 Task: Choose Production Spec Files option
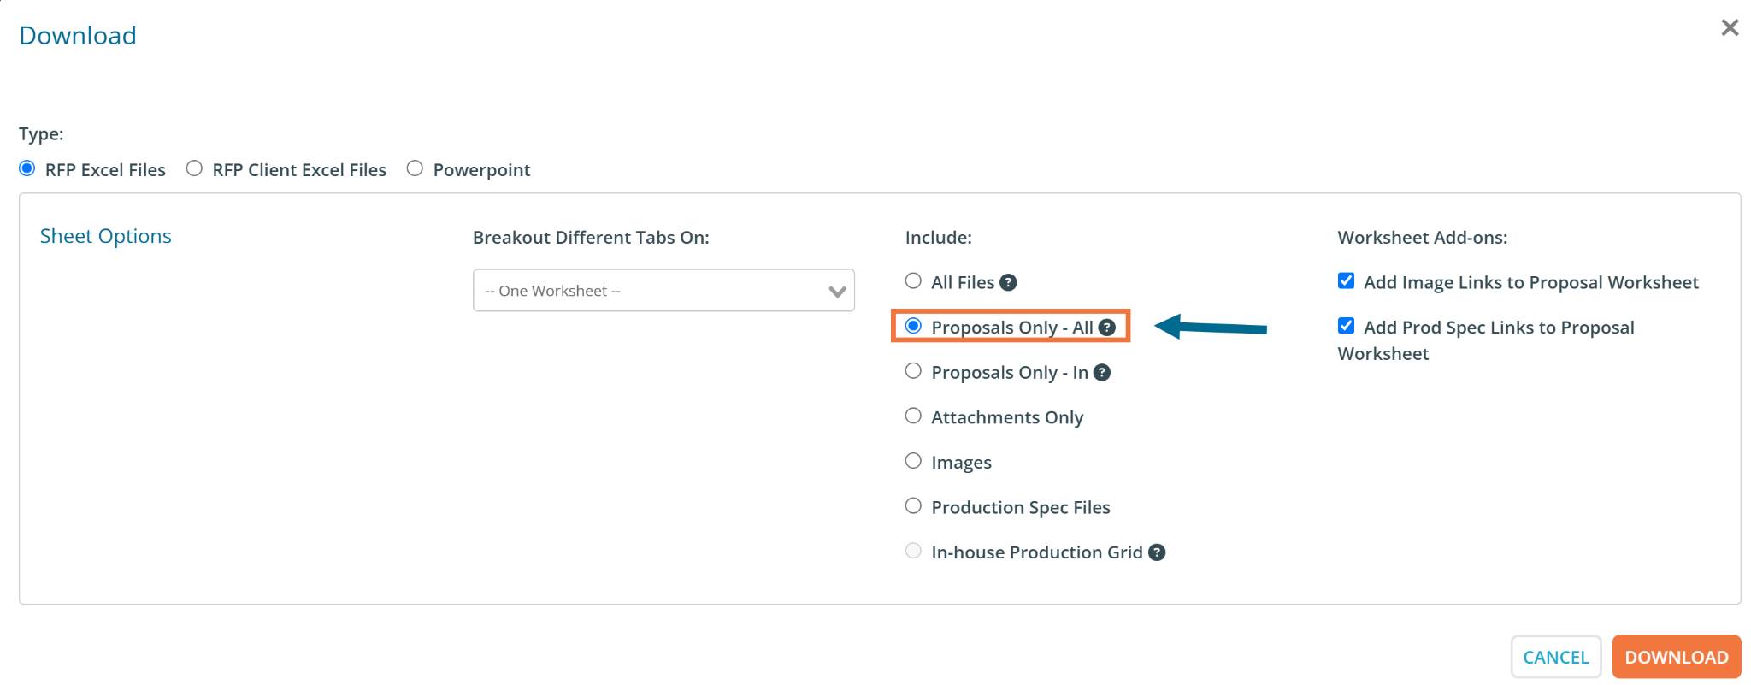click(x=913, y=505)
